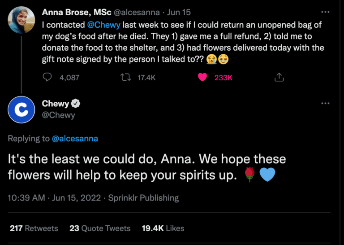View the 217 Retweets list
Screen dimensions: 344x245
(34, 228)
